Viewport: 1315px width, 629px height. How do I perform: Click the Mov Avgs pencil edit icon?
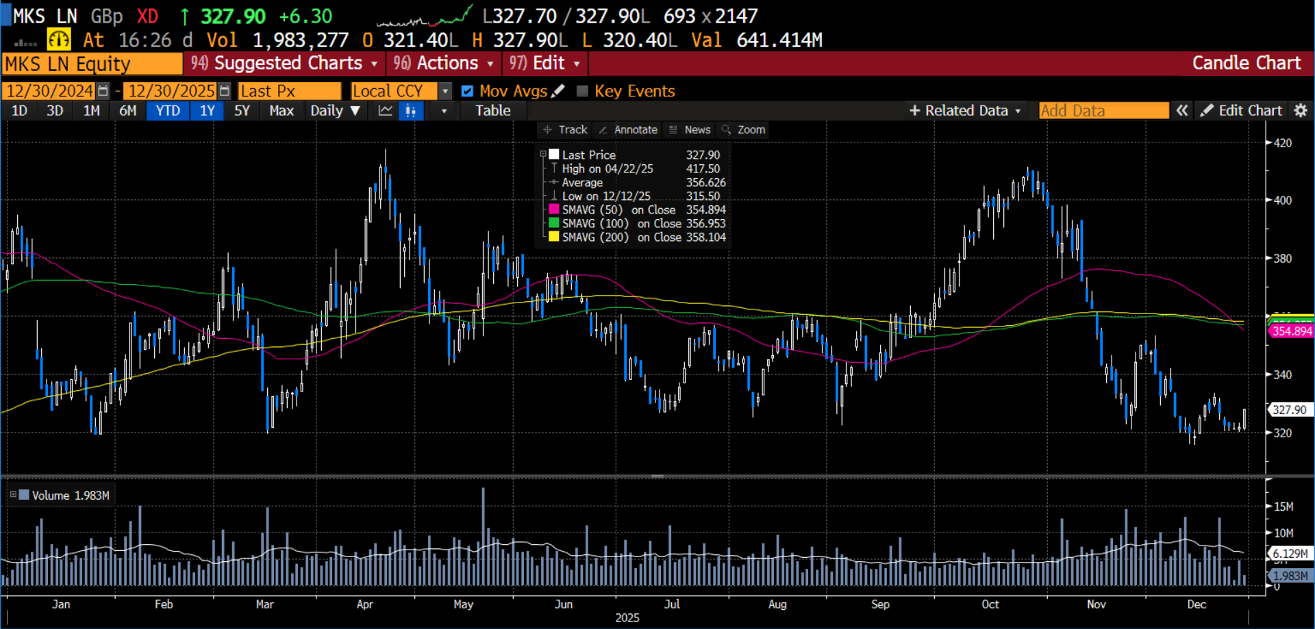click(558, 91)
